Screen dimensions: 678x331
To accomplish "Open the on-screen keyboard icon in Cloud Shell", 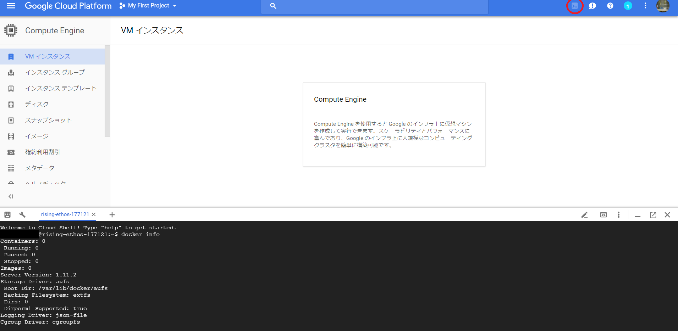I will point(7,214).
